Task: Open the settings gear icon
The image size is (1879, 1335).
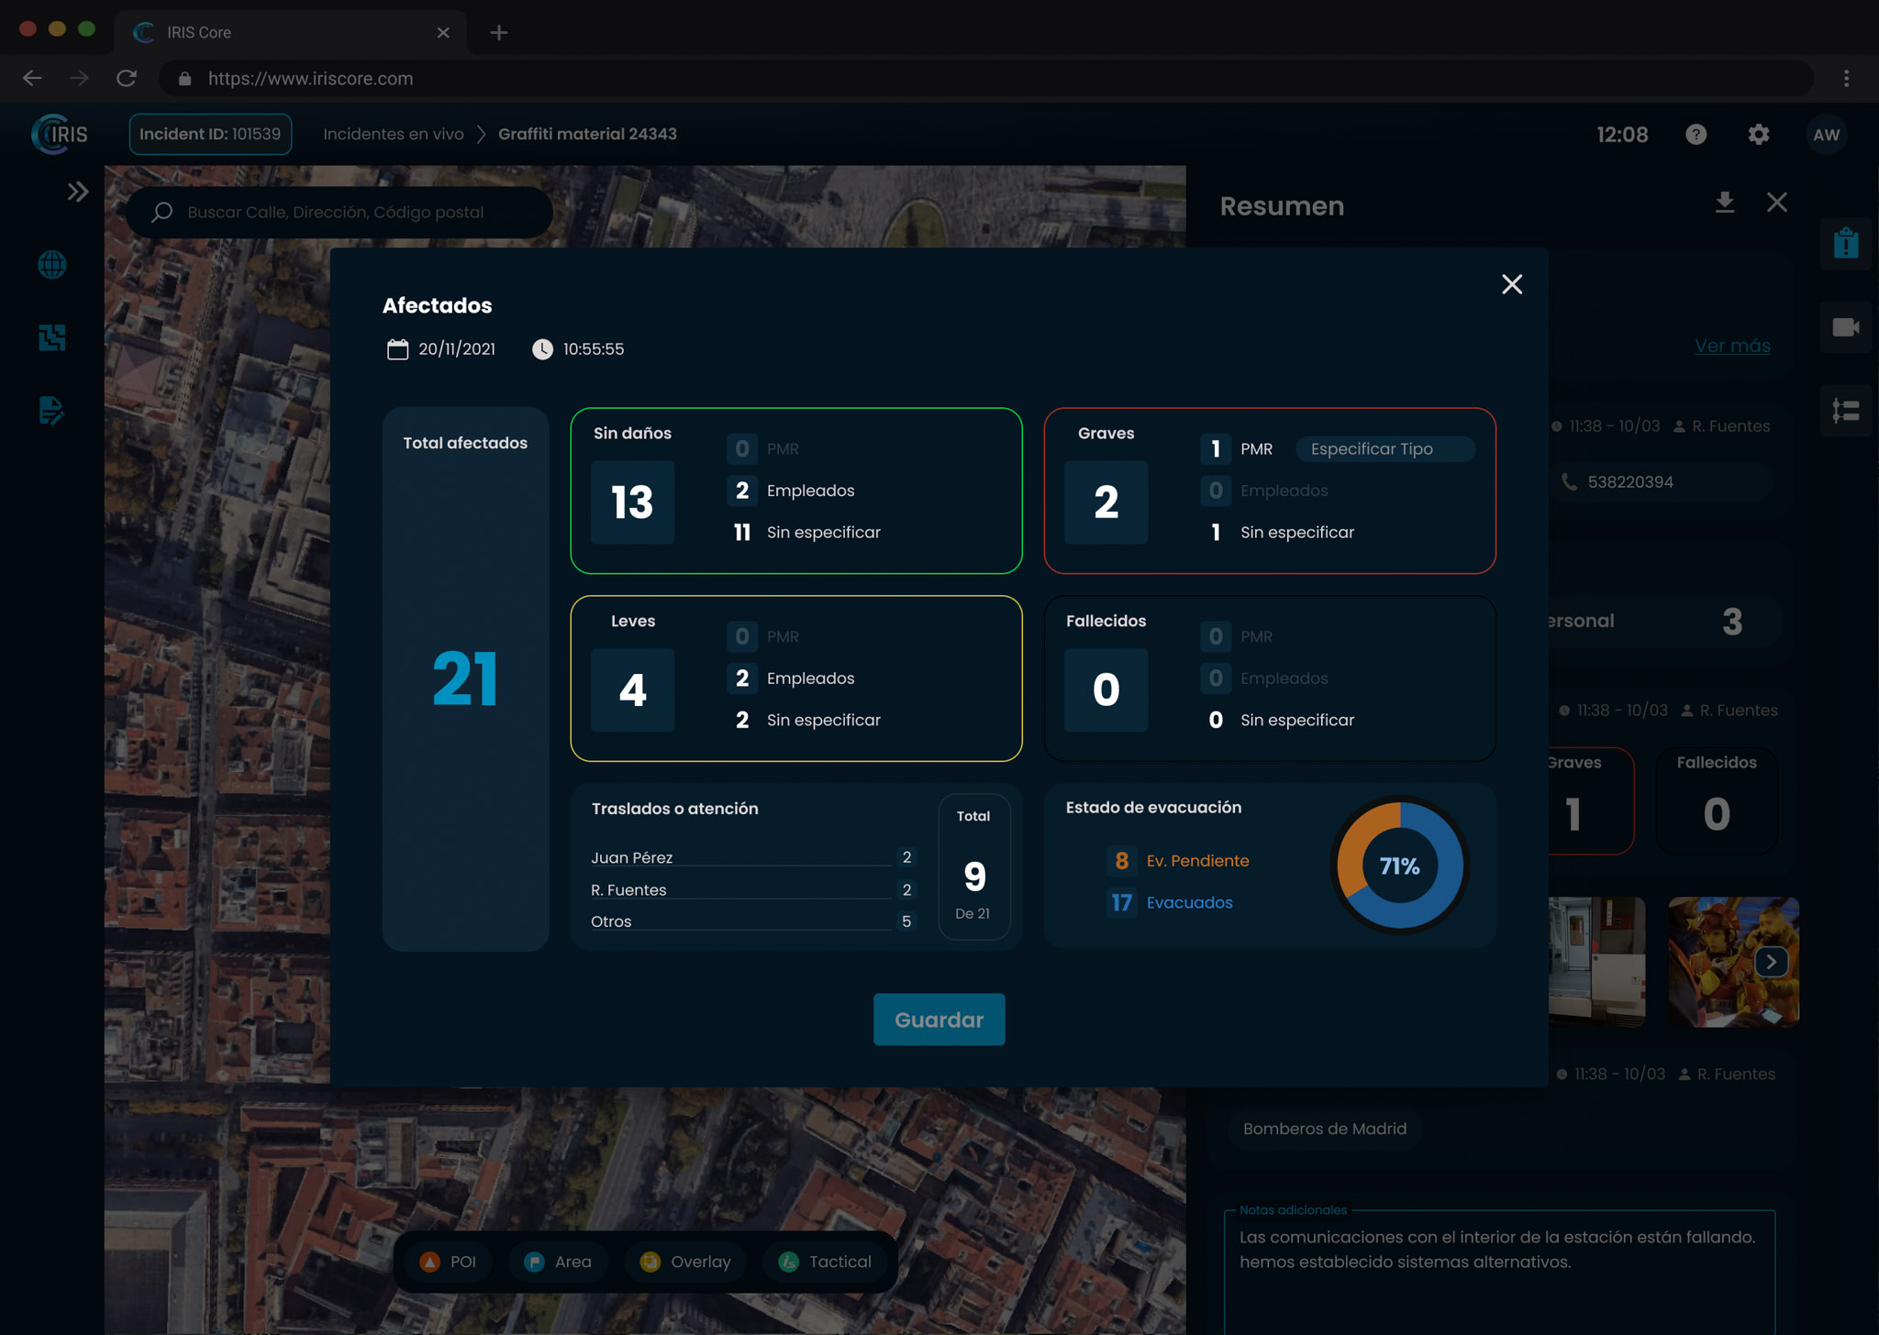Action: coord(1758,135)
